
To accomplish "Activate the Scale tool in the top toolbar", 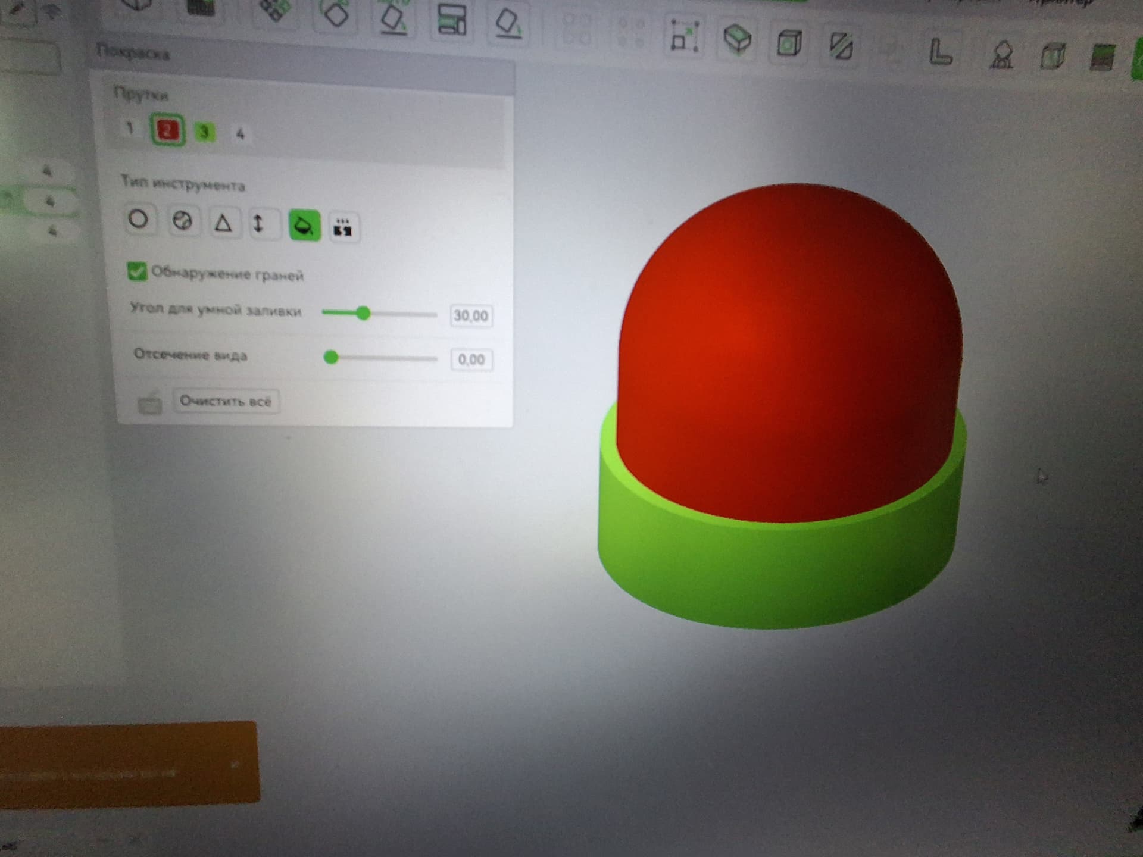I will (684, 37).
